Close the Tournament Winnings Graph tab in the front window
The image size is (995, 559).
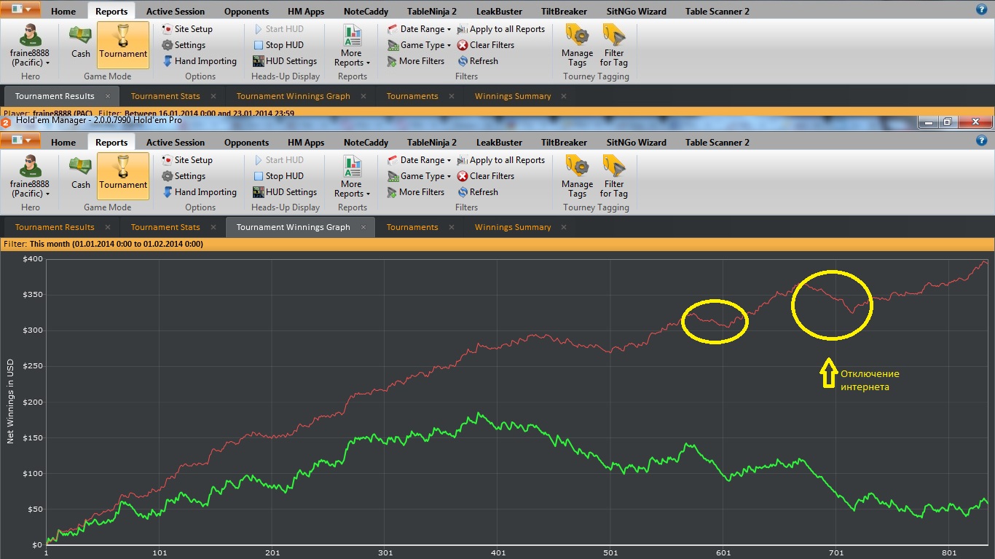(363, 227)
